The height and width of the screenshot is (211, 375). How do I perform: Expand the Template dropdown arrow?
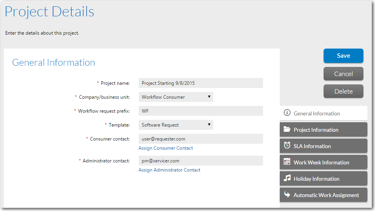(209, 125)
